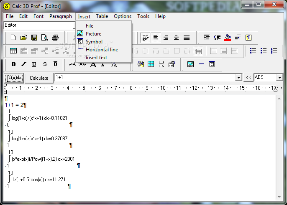Open paragraph background color bucket
The width and height of the screenshot is (287, 205).
pyautogui.click(x=228, y=38)
